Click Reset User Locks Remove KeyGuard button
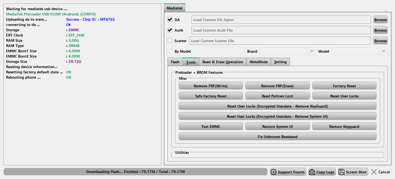 tap(277, 106)
